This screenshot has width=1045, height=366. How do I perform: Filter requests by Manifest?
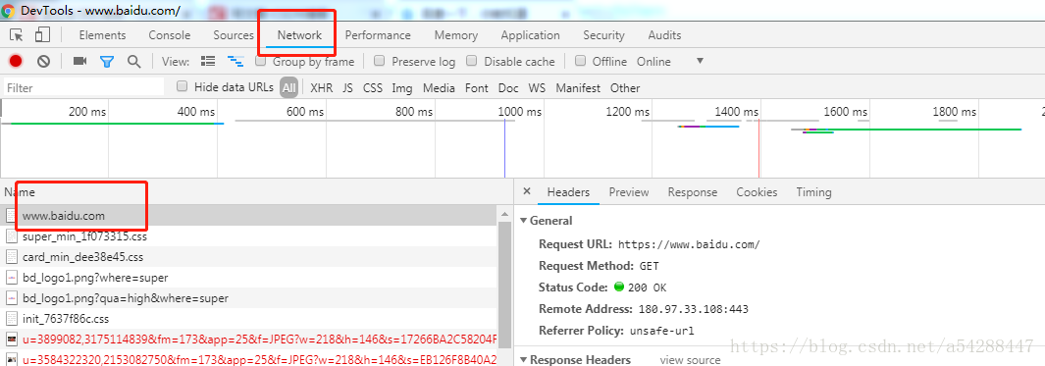point(578,87)
